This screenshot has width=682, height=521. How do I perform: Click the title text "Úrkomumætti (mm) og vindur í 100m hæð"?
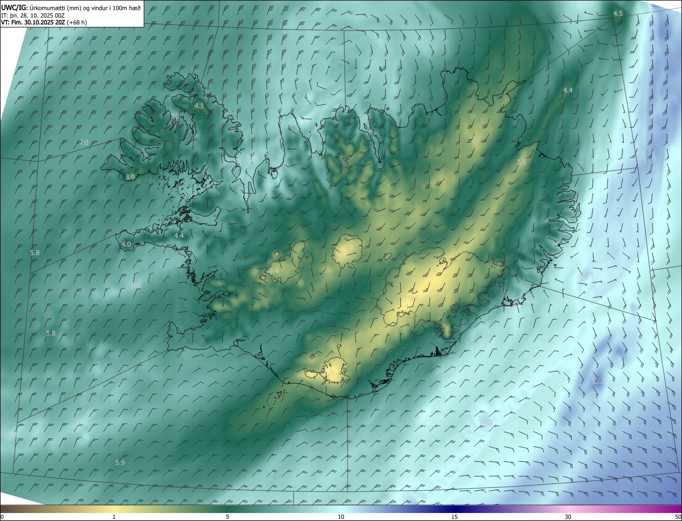pos(84,7)
